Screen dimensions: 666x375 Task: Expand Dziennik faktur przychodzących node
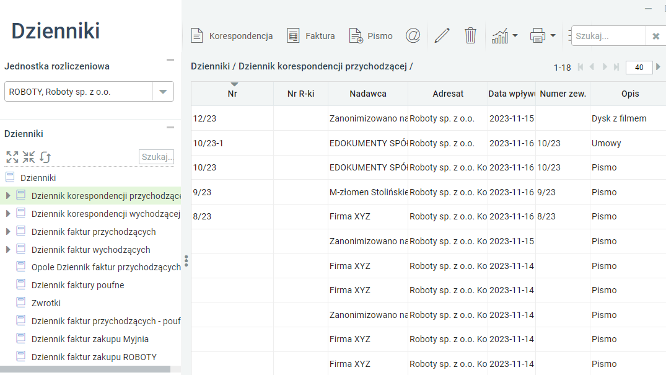pyautogui.click(x=8, y=232)
